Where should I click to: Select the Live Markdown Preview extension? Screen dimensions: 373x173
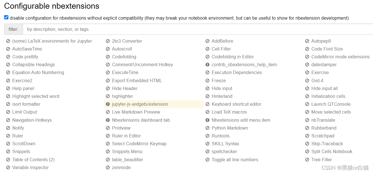136,112
